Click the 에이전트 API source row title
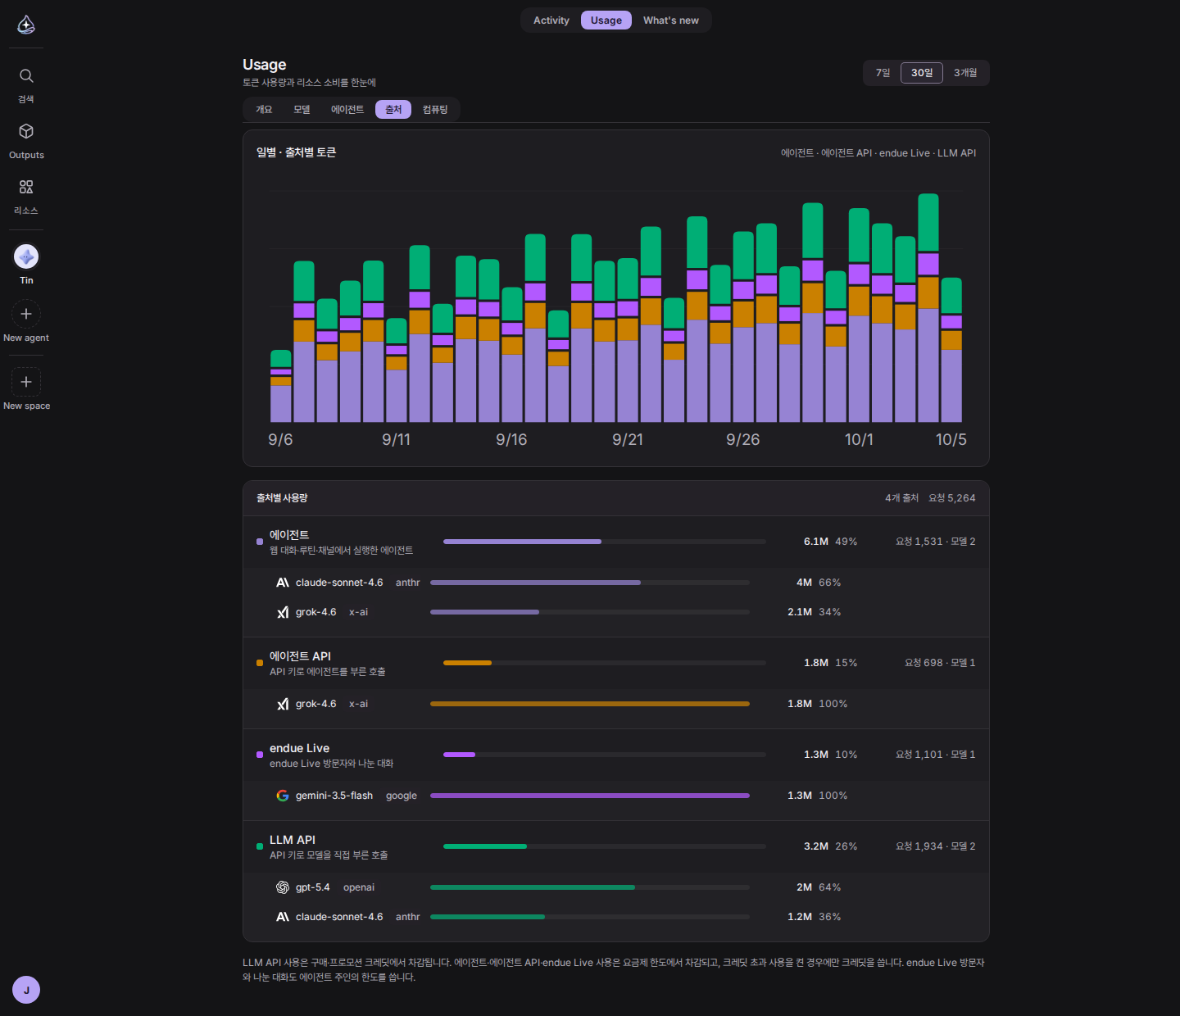 pos(300,656)
